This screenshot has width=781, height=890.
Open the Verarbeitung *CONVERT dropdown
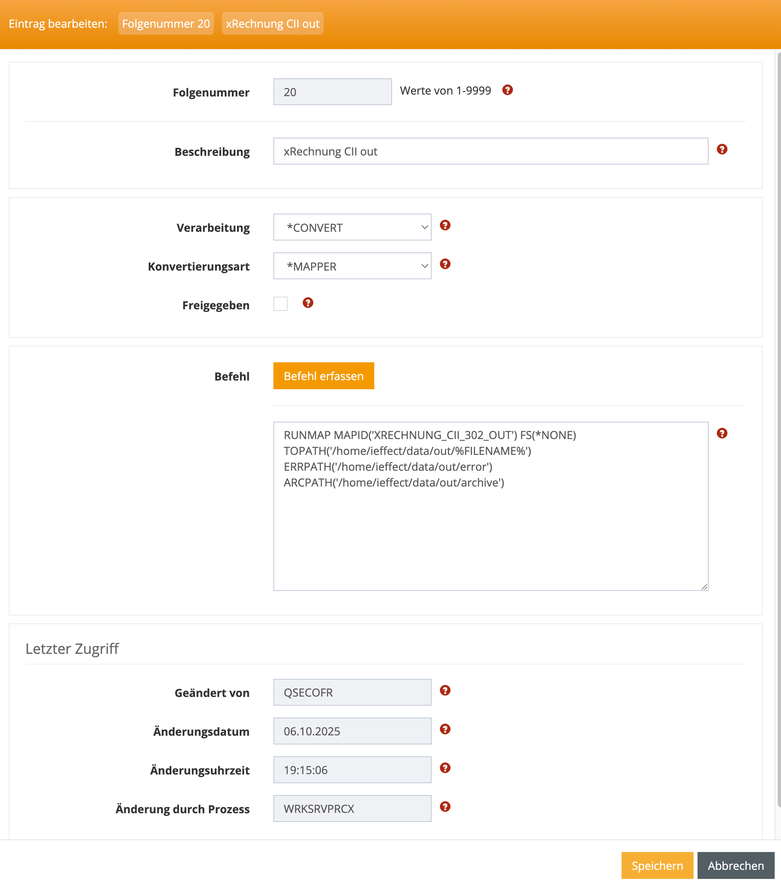(x=352, y=227)
